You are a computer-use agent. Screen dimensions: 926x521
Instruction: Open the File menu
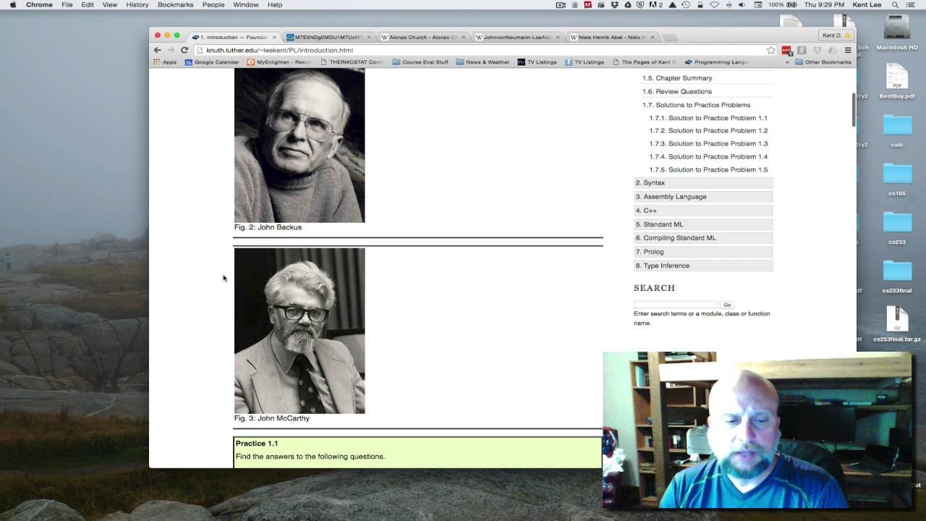[x=67, y=4]
